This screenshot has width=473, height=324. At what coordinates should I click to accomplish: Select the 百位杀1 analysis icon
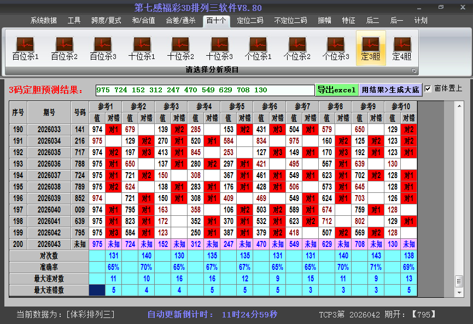coord(25,48)
